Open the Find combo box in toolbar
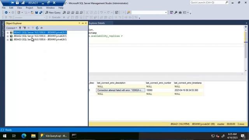 (x=149, y=12)
